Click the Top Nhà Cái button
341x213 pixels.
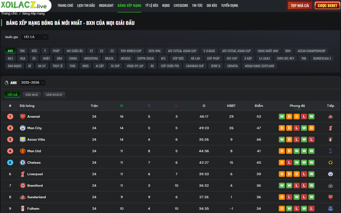pyautogui.click(x=300, y=6)
